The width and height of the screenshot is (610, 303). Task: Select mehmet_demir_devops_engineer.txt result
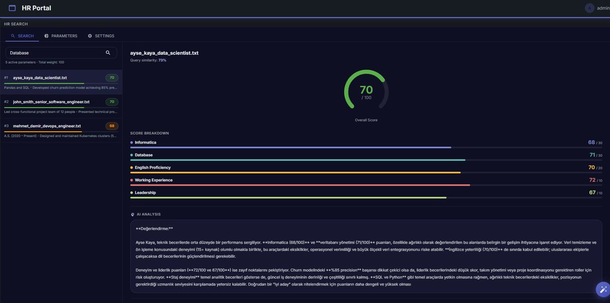click(61, 130)
